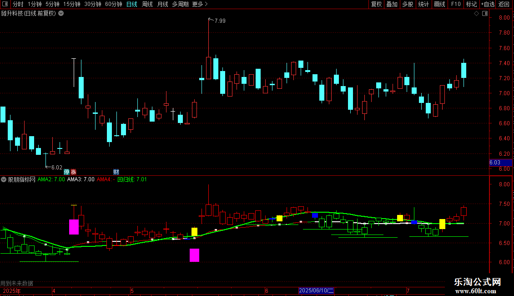
Task: Click the diamond icon in chart corner
Action: [476, 14]
